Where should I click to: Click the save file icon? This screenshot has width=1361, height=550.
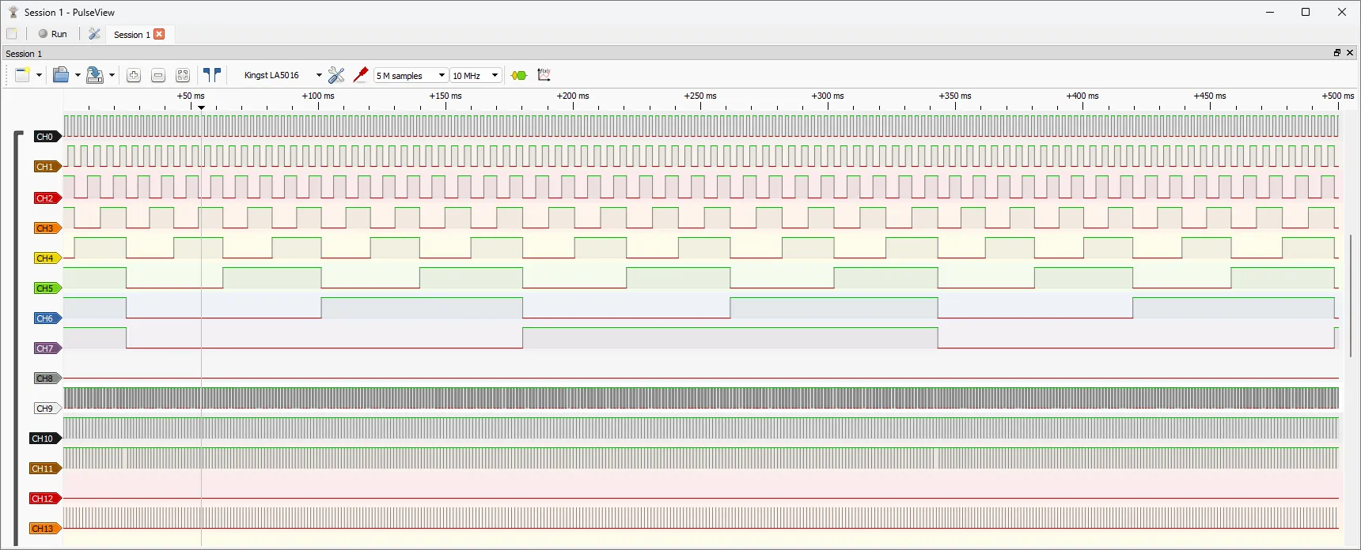click(94, 75)
